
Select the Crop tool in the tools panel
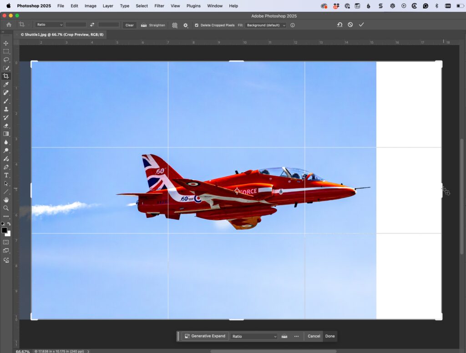(x=6, y=76)
